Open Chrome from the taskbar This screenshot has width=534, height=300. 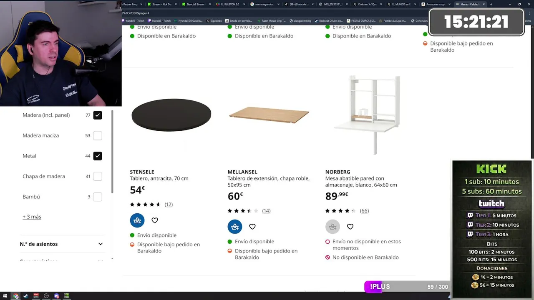click(x=16, y=296)
